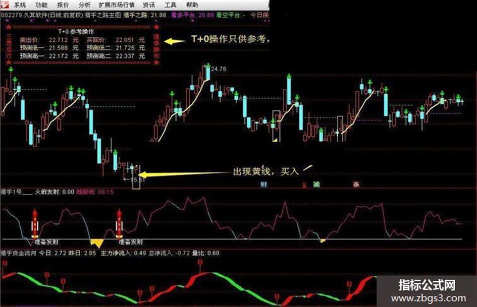
Task: Click the 量比: 0.68 value
Action: coord(205,253)
